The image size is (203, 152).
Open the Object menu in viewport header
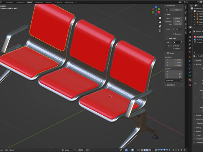(12, 150)
